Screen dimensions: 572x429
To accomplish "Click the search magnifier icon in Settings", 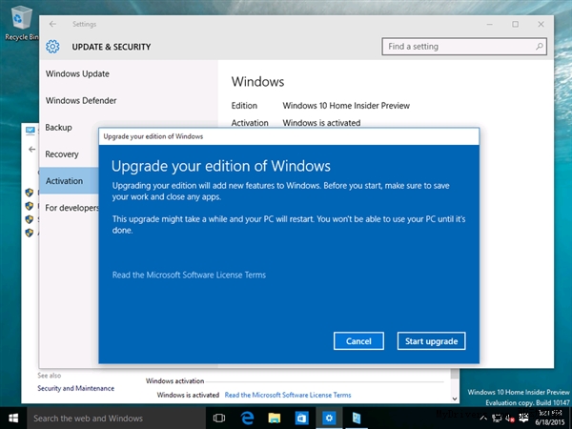I will click(x=540, y=47).
